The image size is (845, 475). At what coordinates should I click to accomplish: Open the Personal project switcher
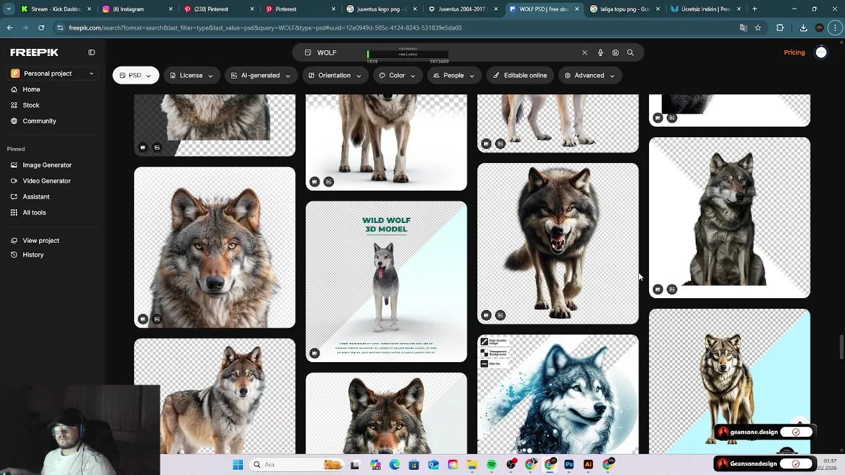coord(53,73)
